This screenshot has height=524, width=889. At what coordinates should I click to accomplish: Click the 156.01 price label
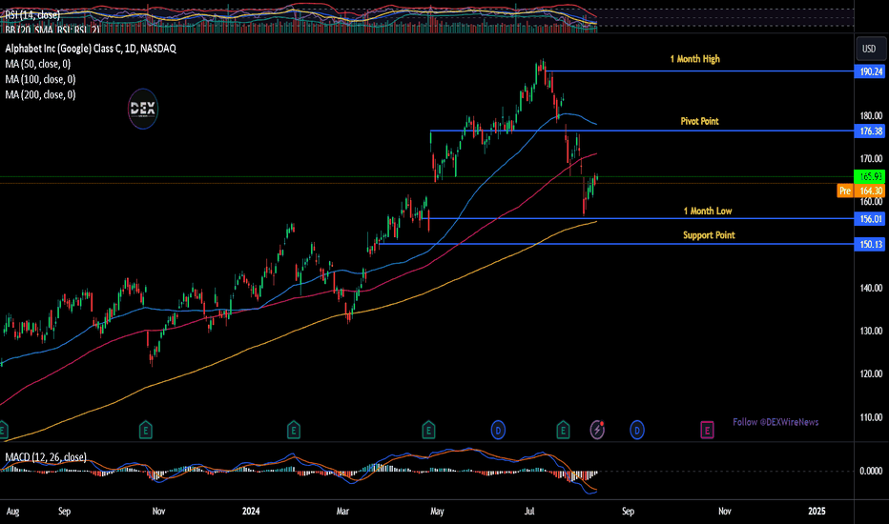click(870, 219)
